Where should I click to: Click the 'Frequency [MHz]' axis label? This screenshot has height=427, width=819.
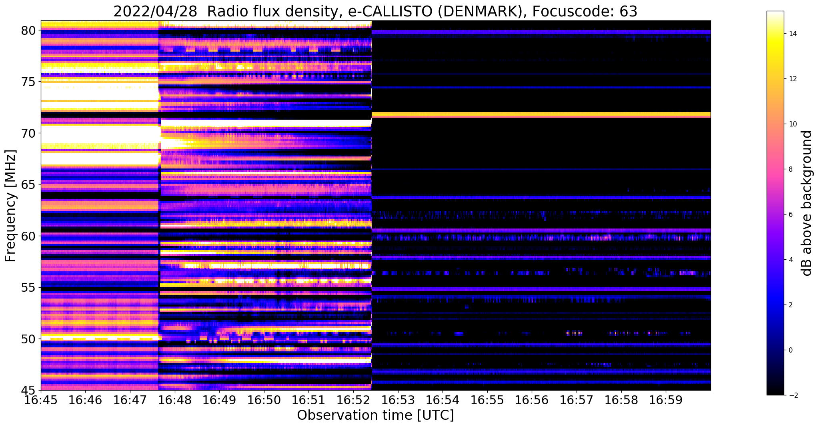[x=10, y=206]
